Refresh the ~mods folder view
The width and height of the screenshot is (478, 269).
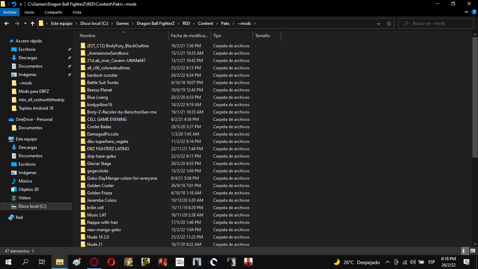click(x=389, y=23)
